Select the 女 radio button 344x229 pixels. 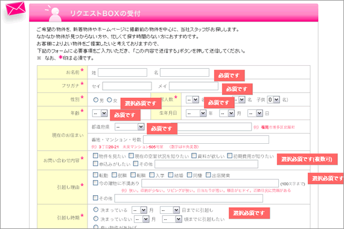point(109,100)
